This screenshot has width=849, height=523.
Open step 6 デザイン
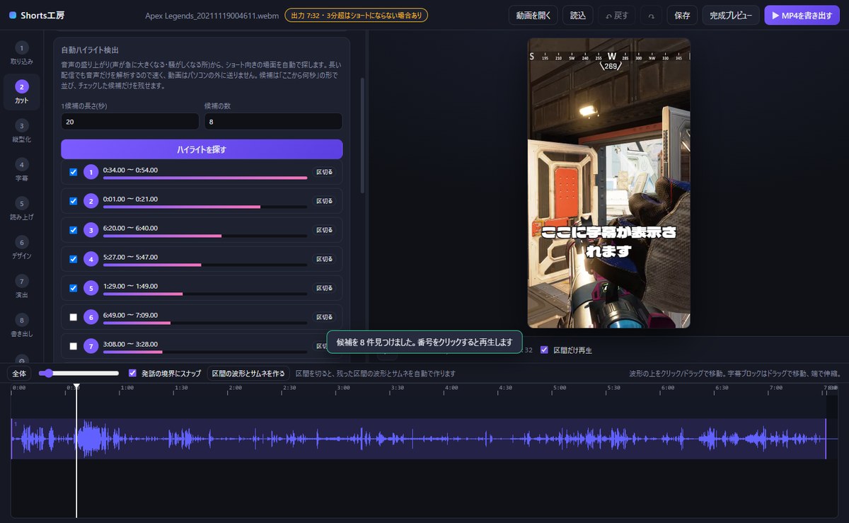pyautogui.click(x=21, y=247)
